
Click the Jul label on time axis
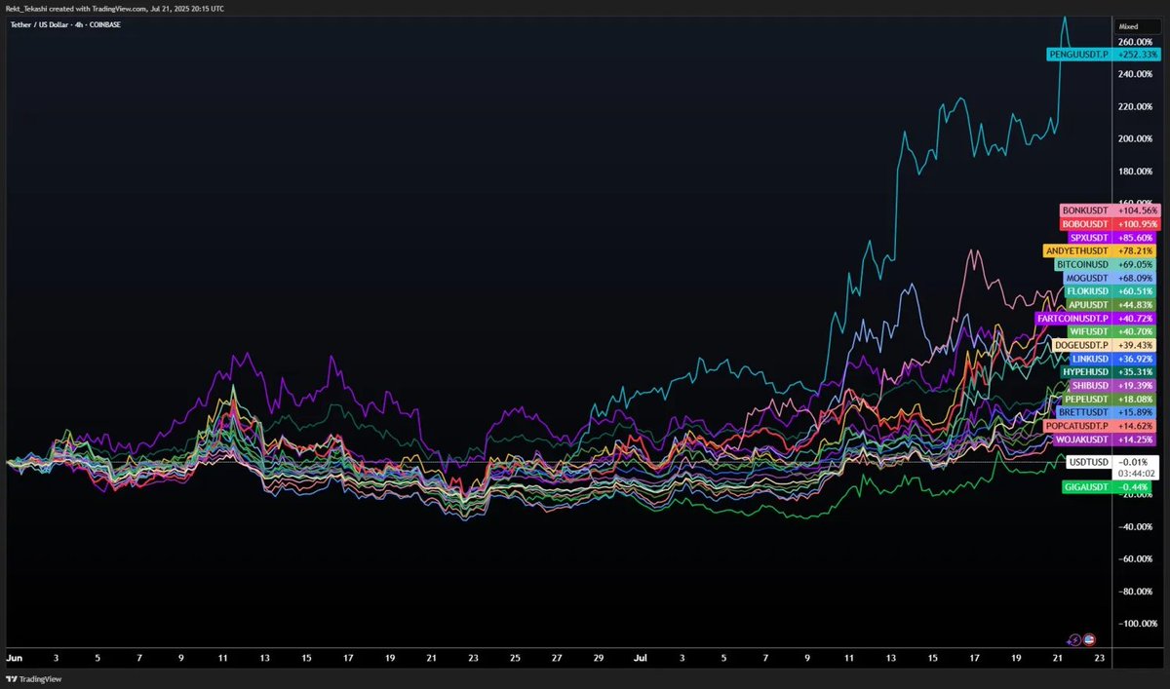(x=641, y=659)
